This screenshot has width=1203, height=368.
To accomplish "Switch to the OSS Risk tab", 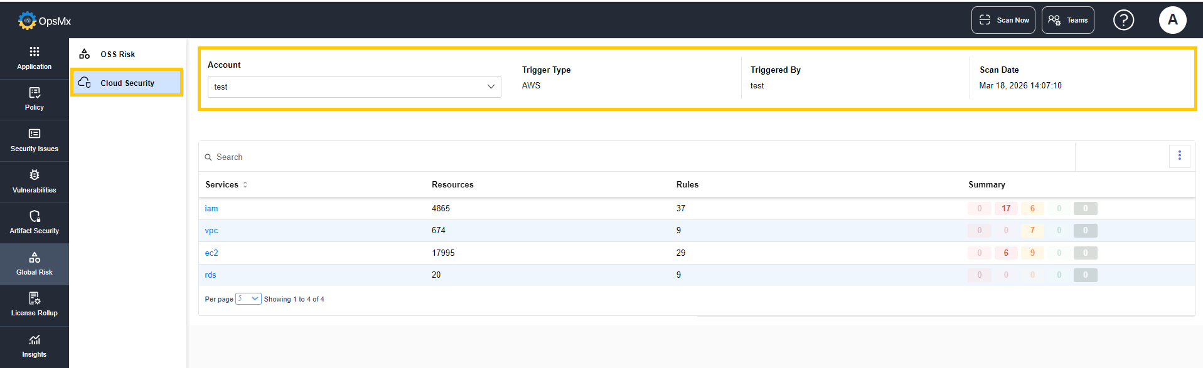I will click(x=117, y=55).
